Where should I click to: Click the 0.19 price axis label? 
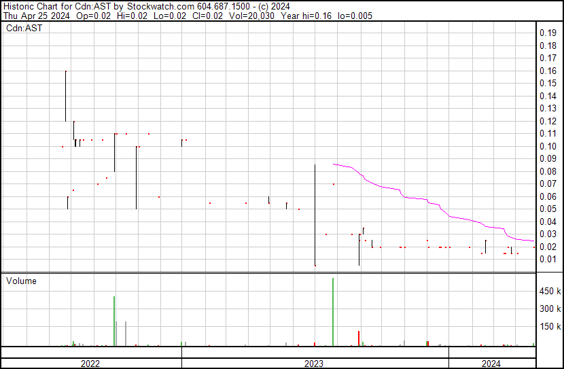pyautogui.click(x=547, y=33)
